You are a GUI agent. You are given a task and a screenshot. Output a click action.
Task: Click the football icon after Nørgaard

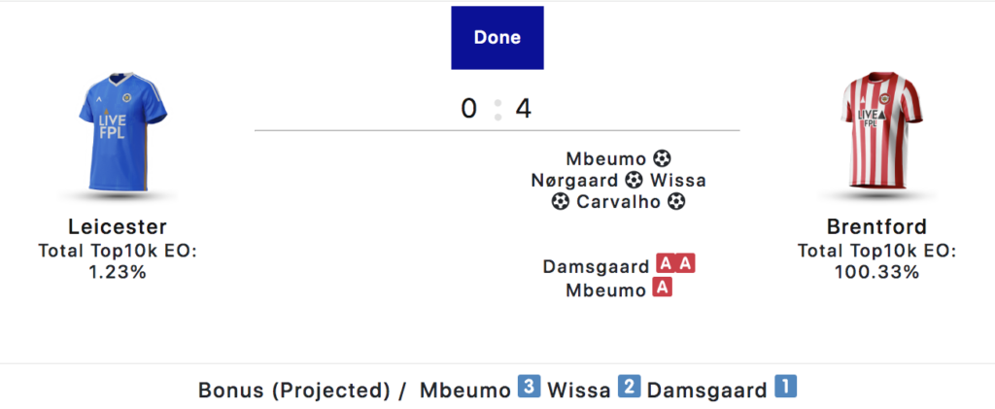tap(635, 180)
